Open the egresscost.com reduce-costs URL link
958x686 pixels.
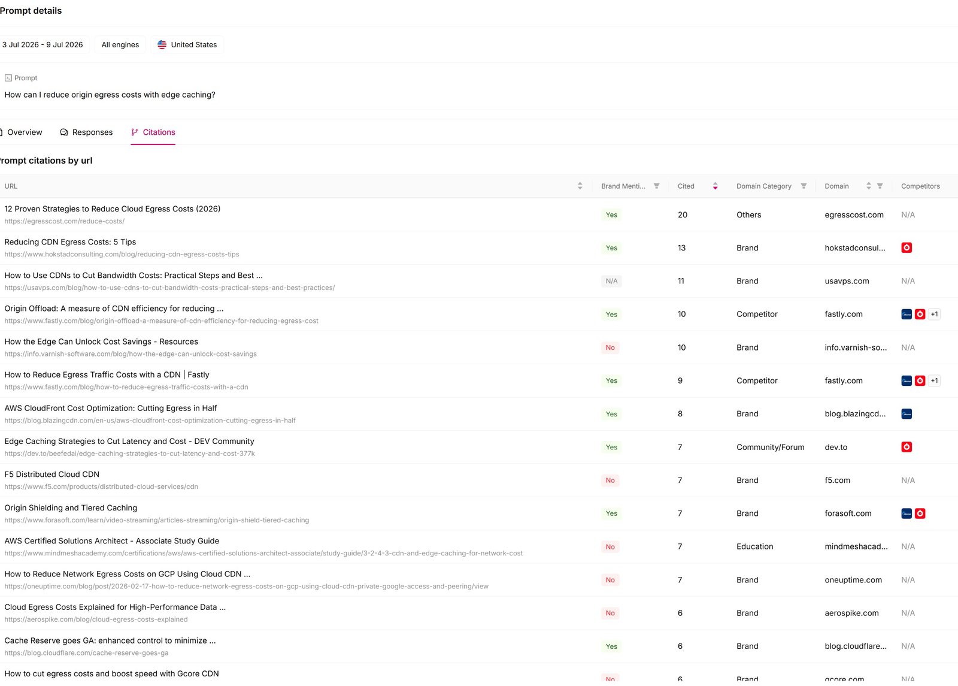coord(65,222)
